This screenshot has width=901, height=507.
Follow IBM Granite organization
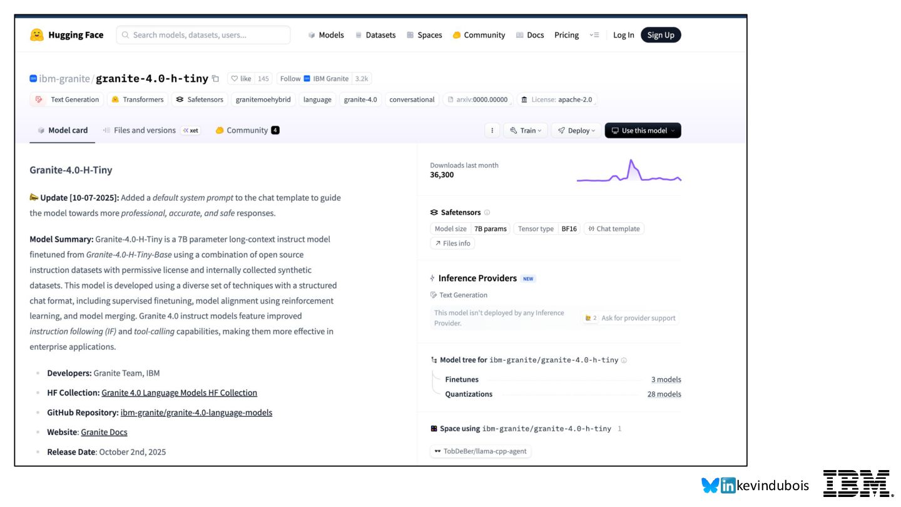[314, 79]
